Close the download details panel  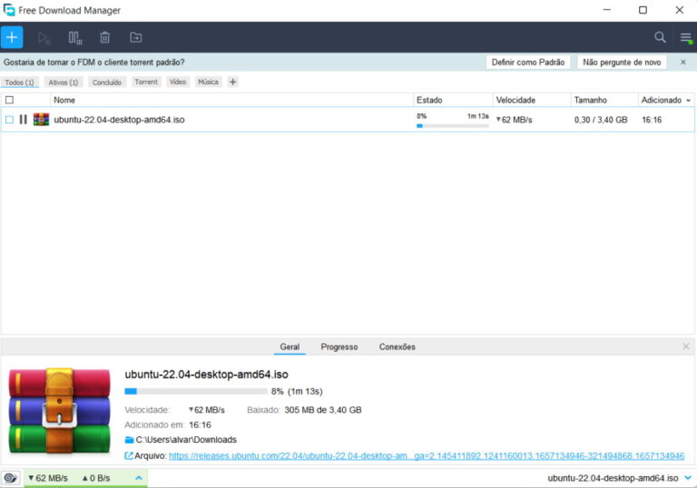[686, 346]
